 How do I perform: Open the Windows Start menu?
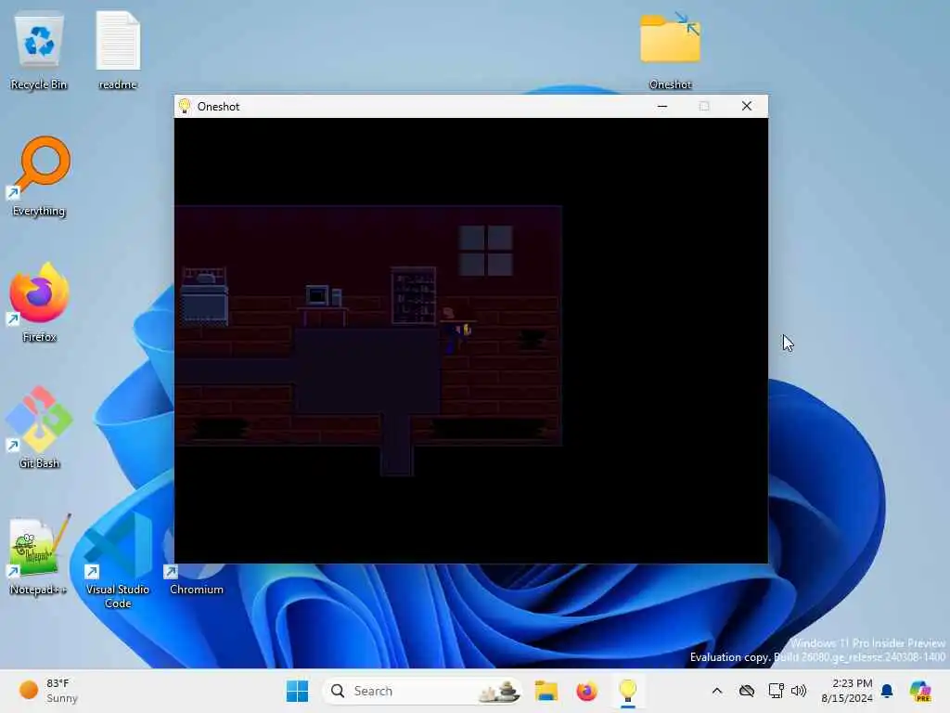pyautogui.click(x=297, y=691)
